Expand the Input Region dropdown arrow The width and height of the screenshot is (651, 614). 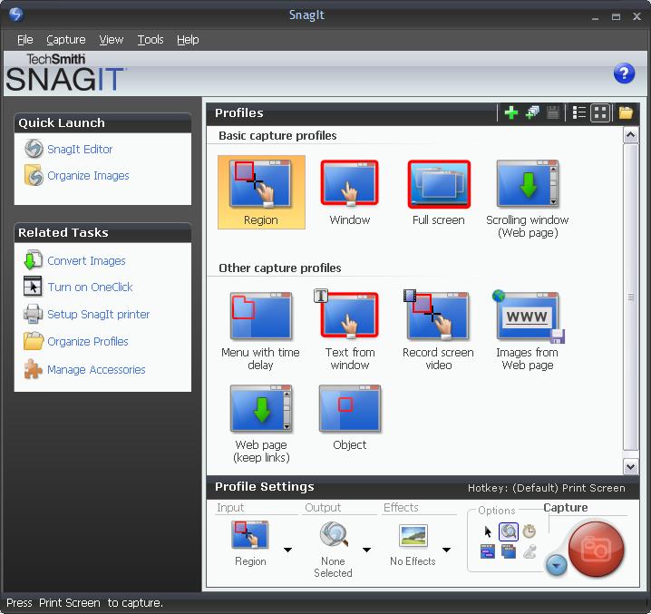287,550
